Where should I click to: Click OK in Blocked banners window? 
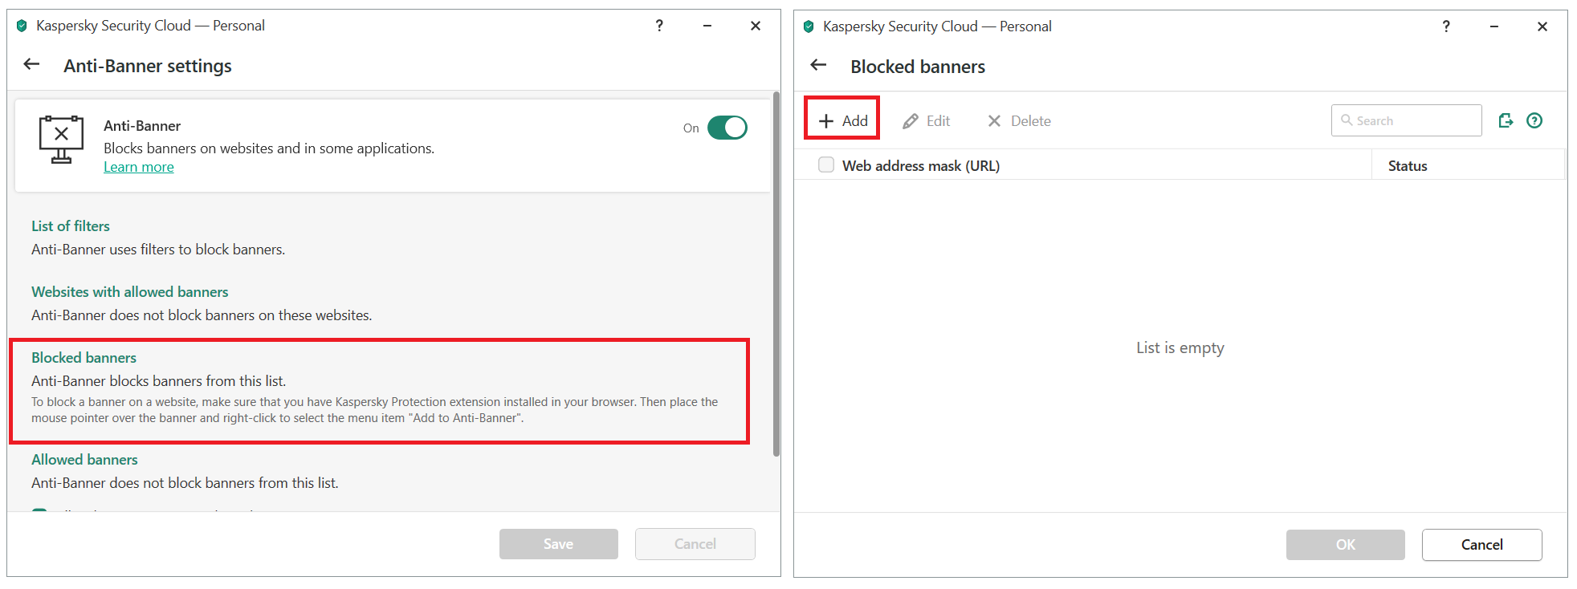coord(1346,545)
